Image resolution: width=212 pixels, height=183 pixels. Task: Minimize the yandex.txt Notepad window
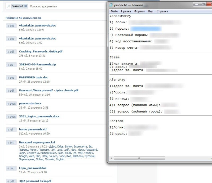pyautogui.click(x=196, y=4)
